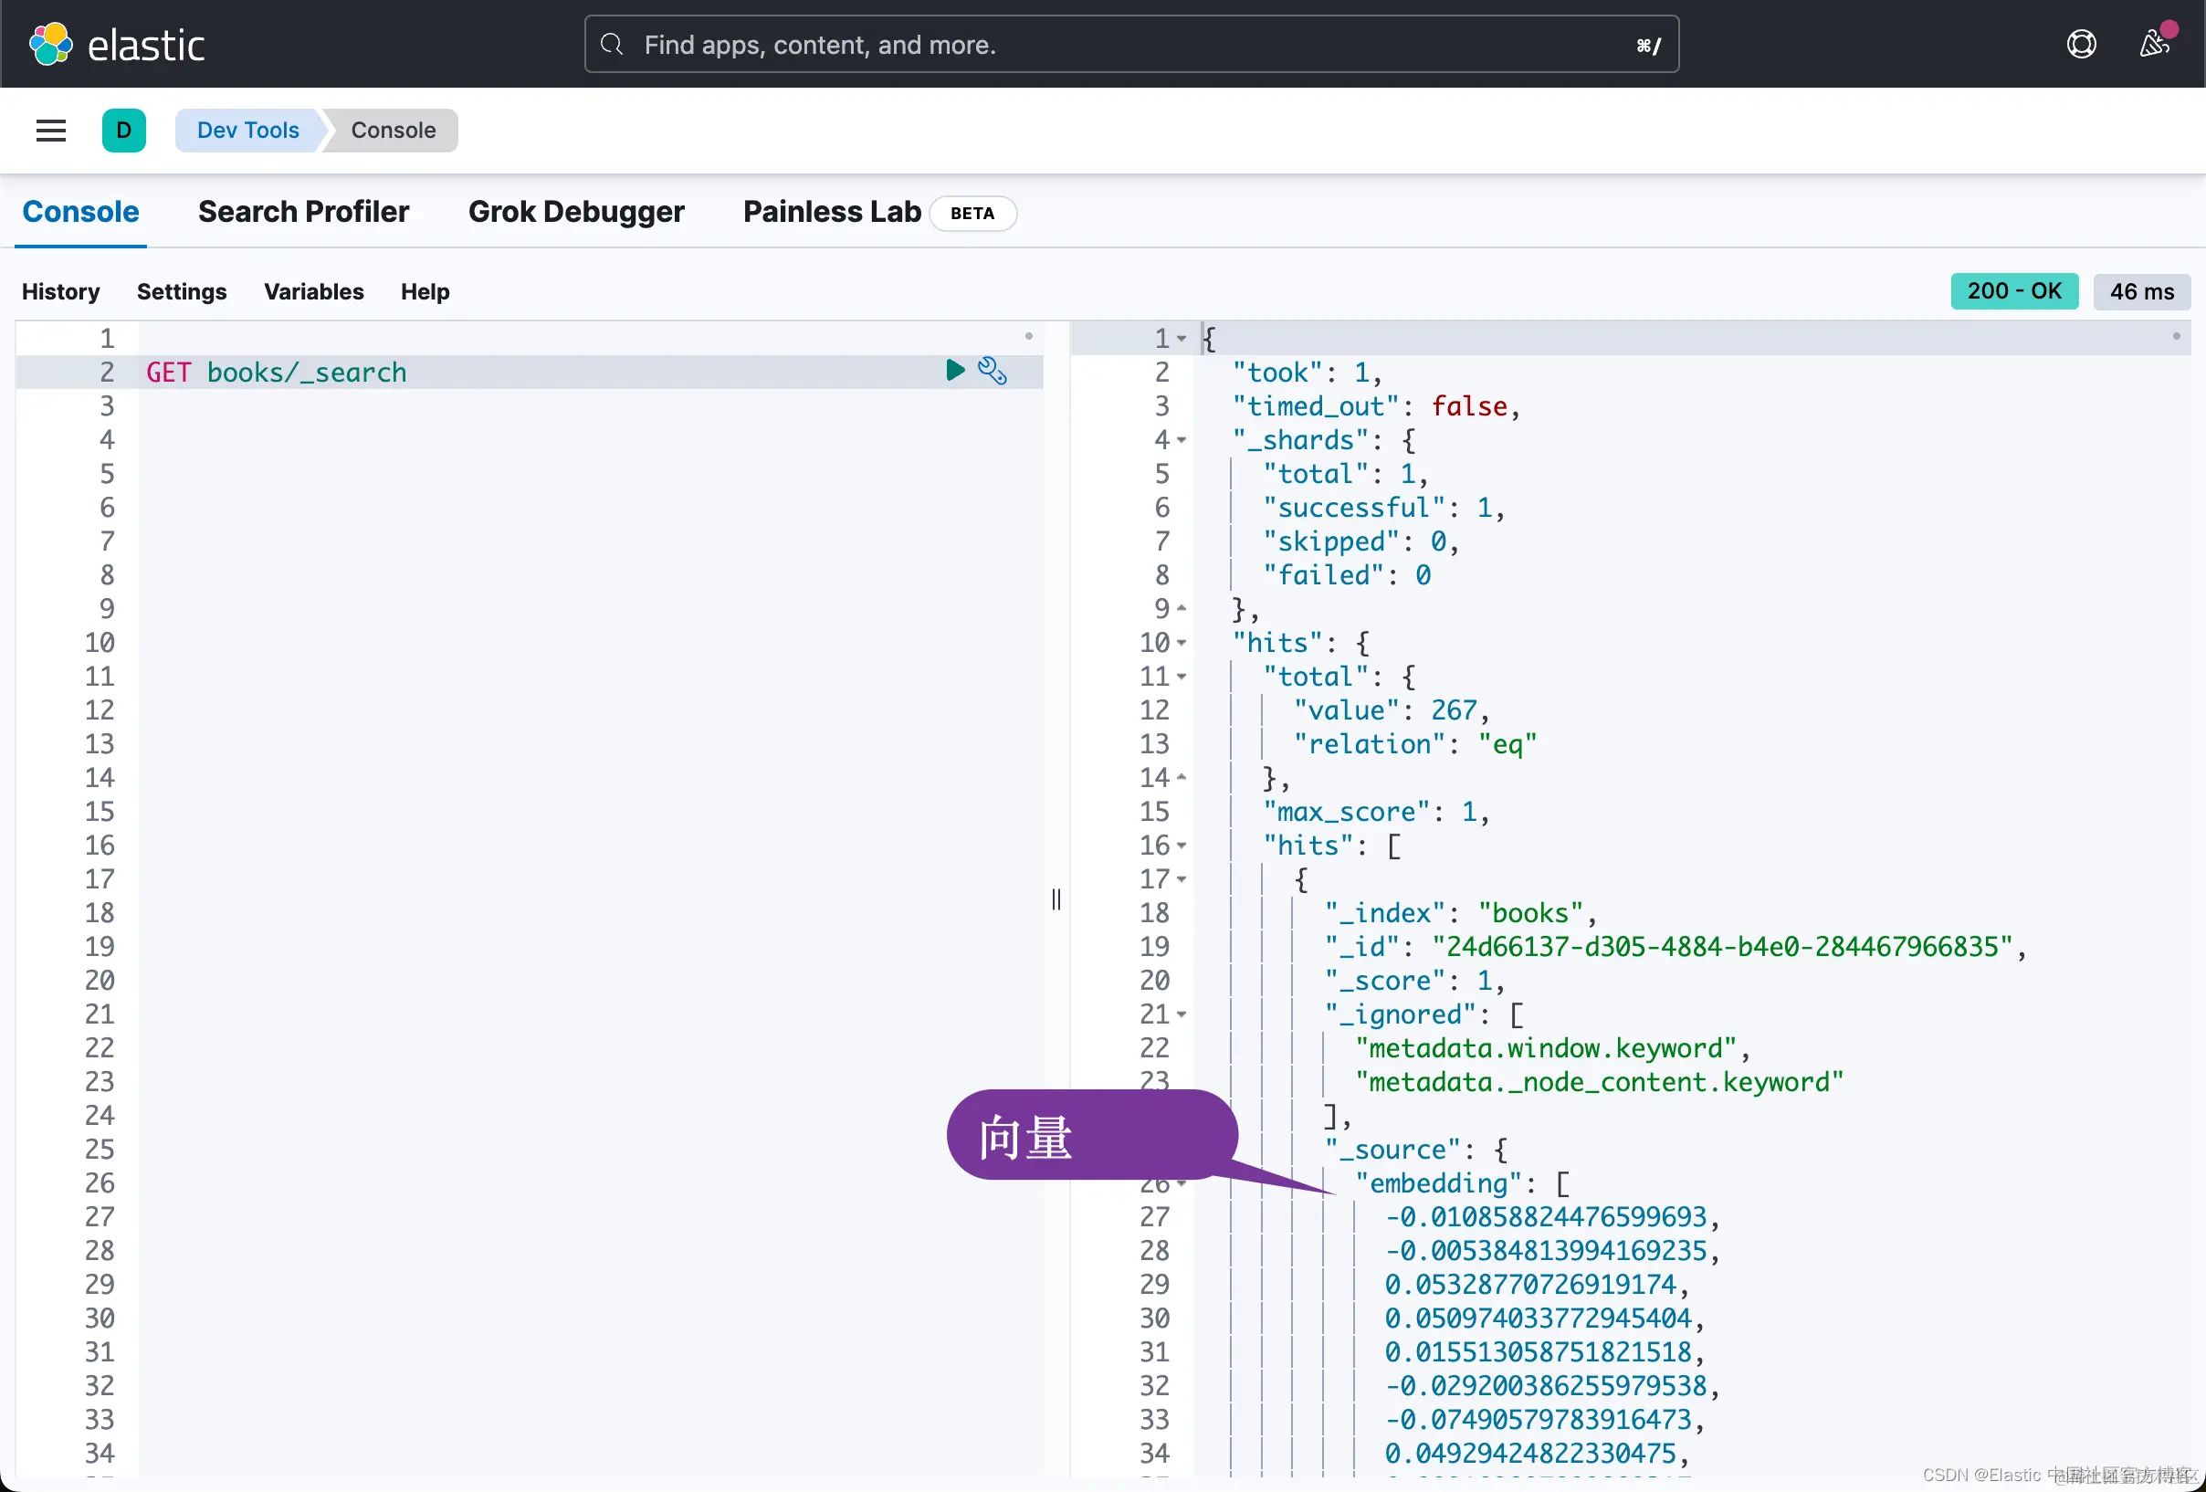Click the Dev Tools breadcrumb link
Screen dimensions: 2206x1492
[x=247, y=130]
